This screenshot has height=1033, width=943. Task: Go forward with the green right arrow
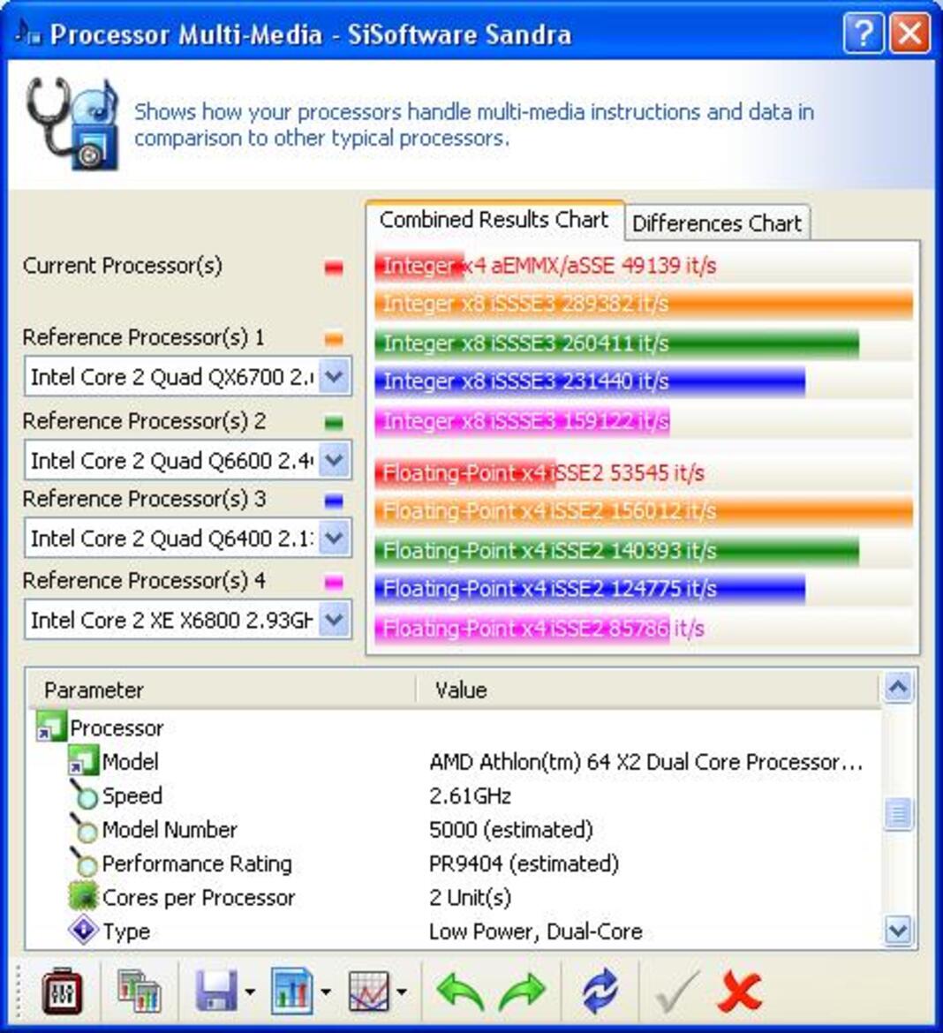522,990
